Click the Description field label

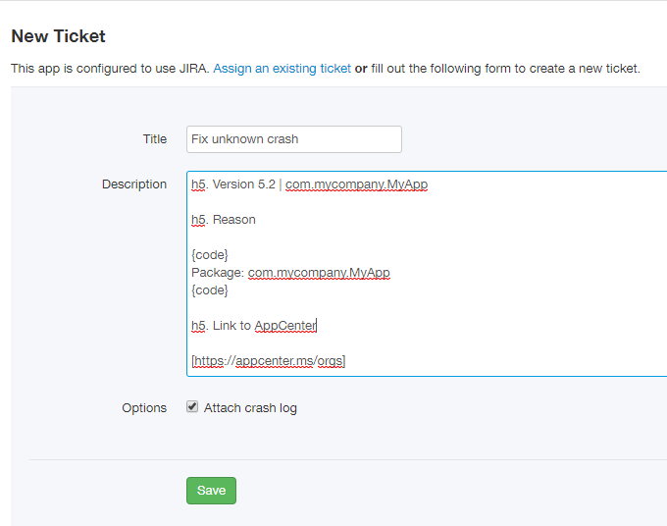[134, 184]
